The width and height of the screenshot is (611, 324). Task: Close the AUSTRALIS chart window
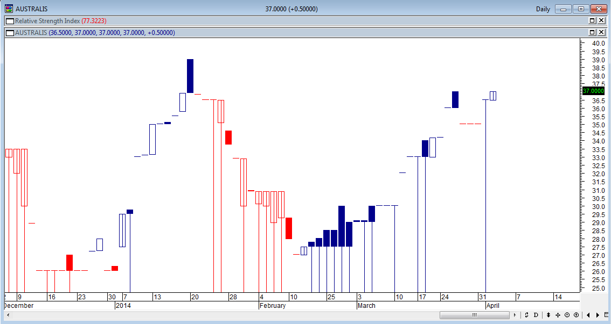tap(599, 9)
